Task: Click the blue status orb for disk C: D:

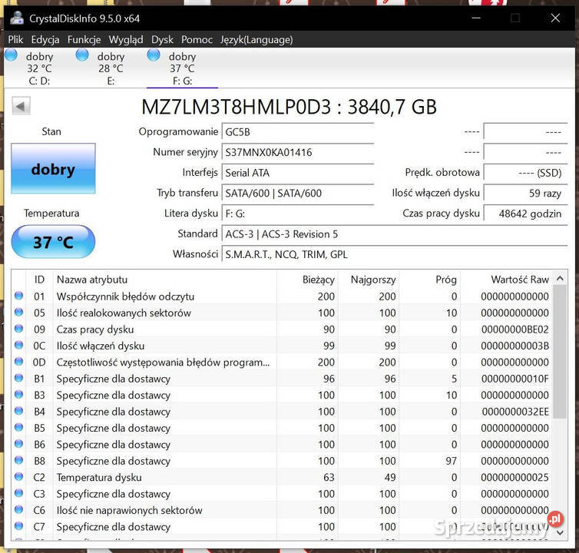Action: (11, 55)
